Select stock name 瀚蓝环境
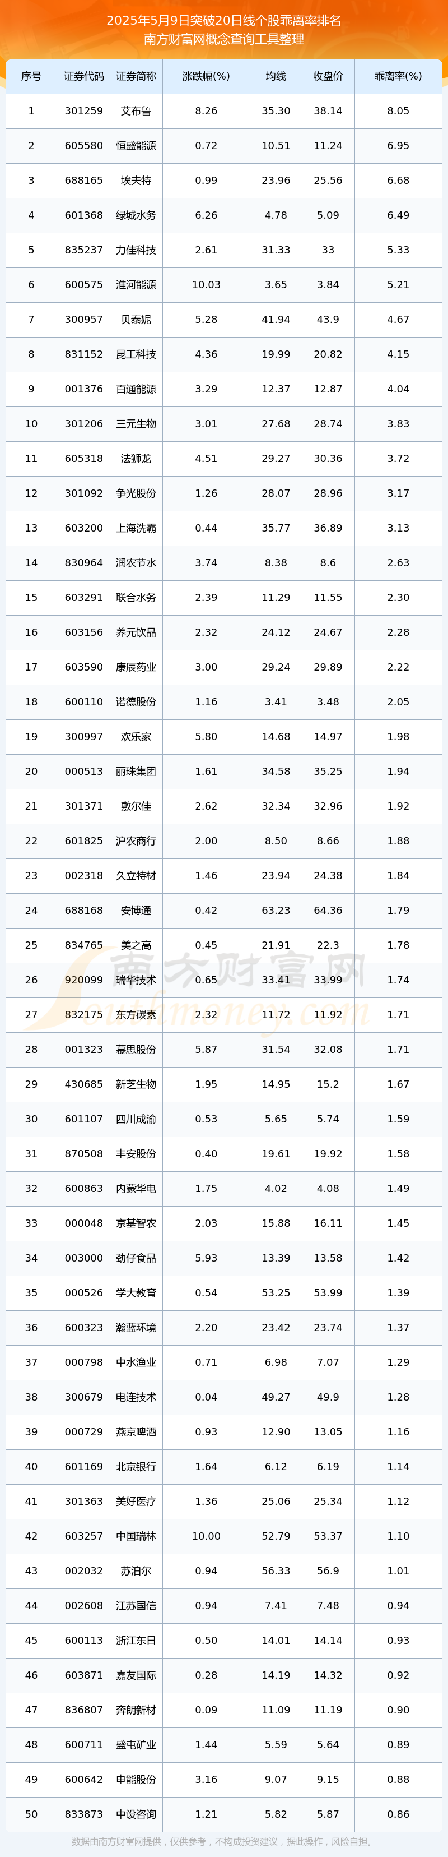448x1857 pixels. [136, 1327]
